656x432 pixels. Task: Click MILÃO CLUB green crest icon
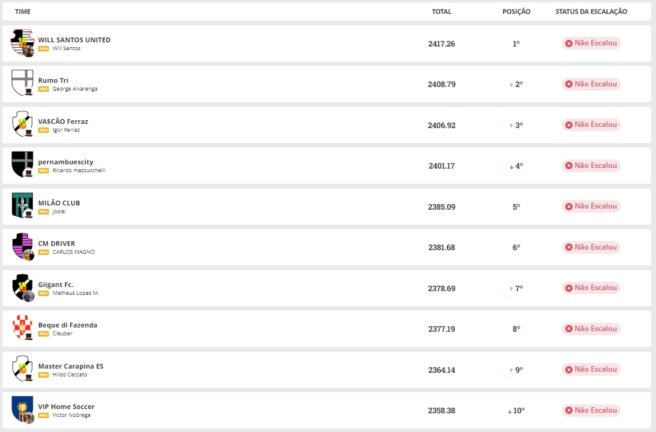coord(22,205)
